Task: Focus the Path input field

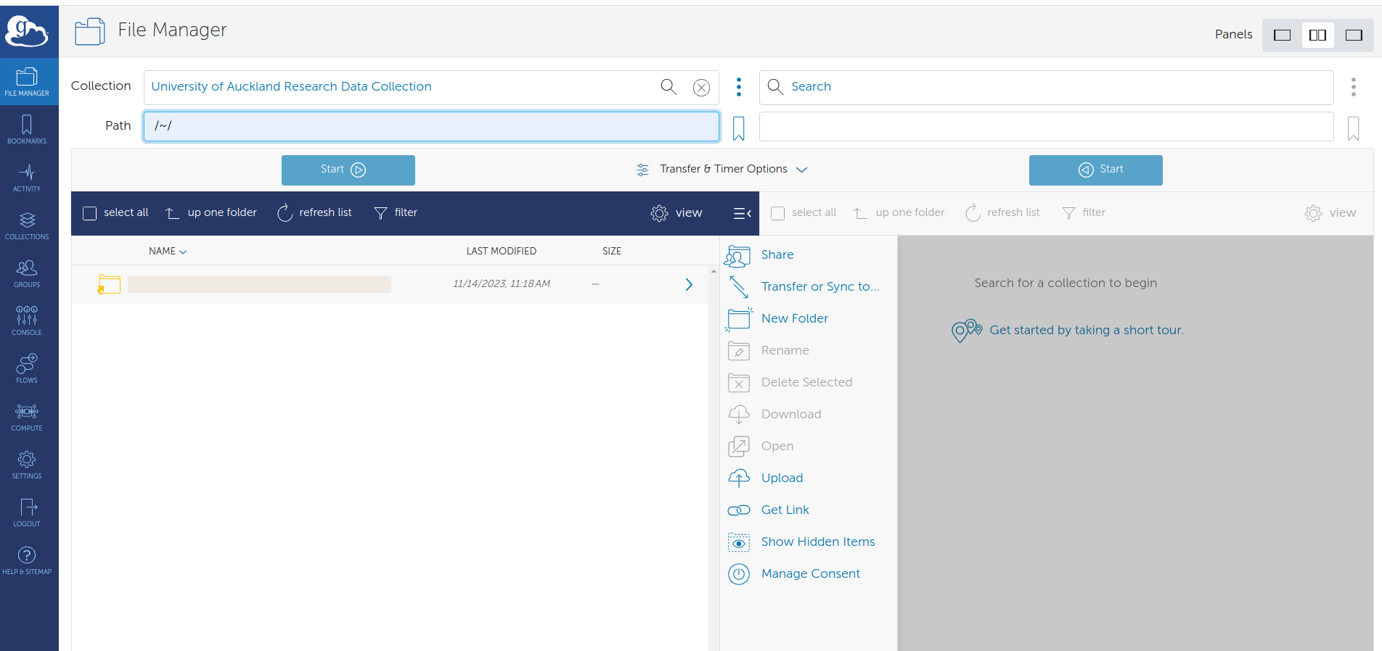Action: click(431, 126)
